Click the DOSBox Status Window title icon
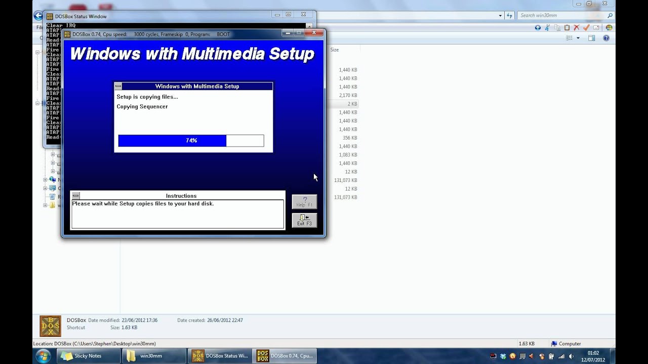This screenshot has width=648, height=364. (50, 16)
